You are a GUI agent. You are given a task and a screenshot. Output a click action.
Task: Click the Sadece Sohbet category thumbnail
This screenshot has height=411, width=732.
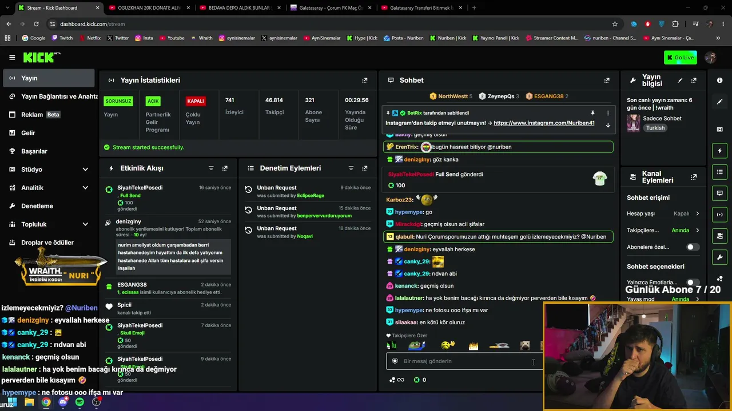click(x=633, y=123)
